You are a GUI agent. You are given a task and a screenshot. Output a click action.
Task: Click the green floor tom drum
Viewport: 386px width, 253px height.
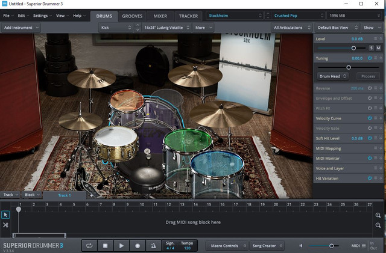(x=188, y=141)
